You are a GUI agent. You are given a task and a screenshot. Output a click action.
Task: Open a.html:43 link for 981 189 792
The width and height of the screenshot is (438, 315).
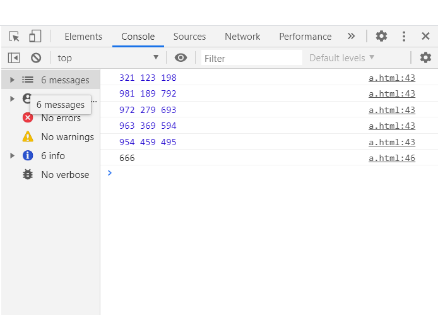pyautogui.click(x=392, y=94)
